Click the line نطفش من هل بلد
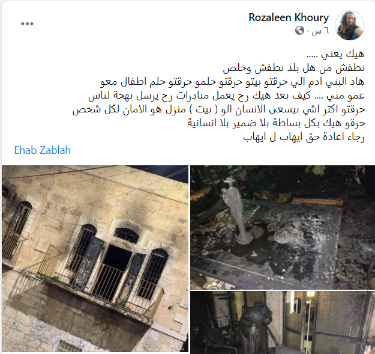375x354 pixels. coord(293,68)
